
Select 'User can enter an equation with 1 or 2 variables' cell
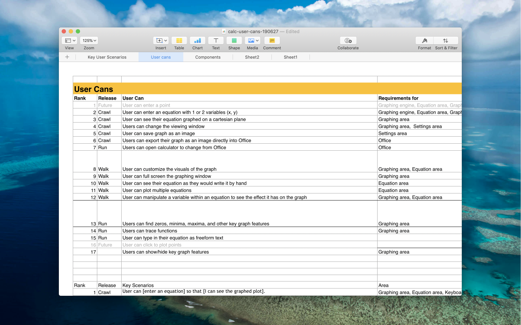coord(249,112)
